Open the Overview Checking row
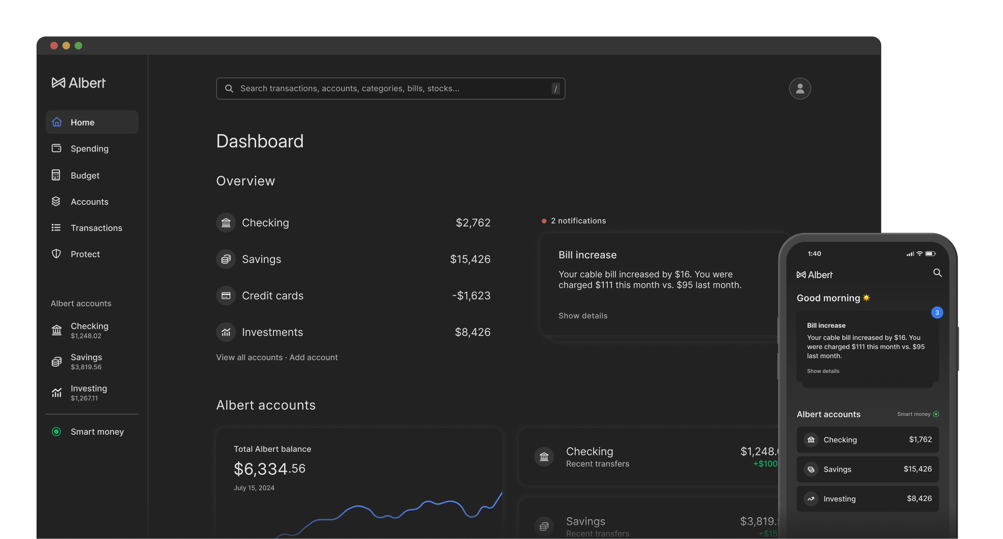Screen dimensions: 1003x539 354,223
